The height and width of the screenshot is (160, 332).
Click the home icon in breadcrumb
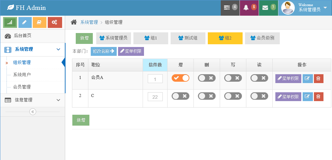pos(74,22)
